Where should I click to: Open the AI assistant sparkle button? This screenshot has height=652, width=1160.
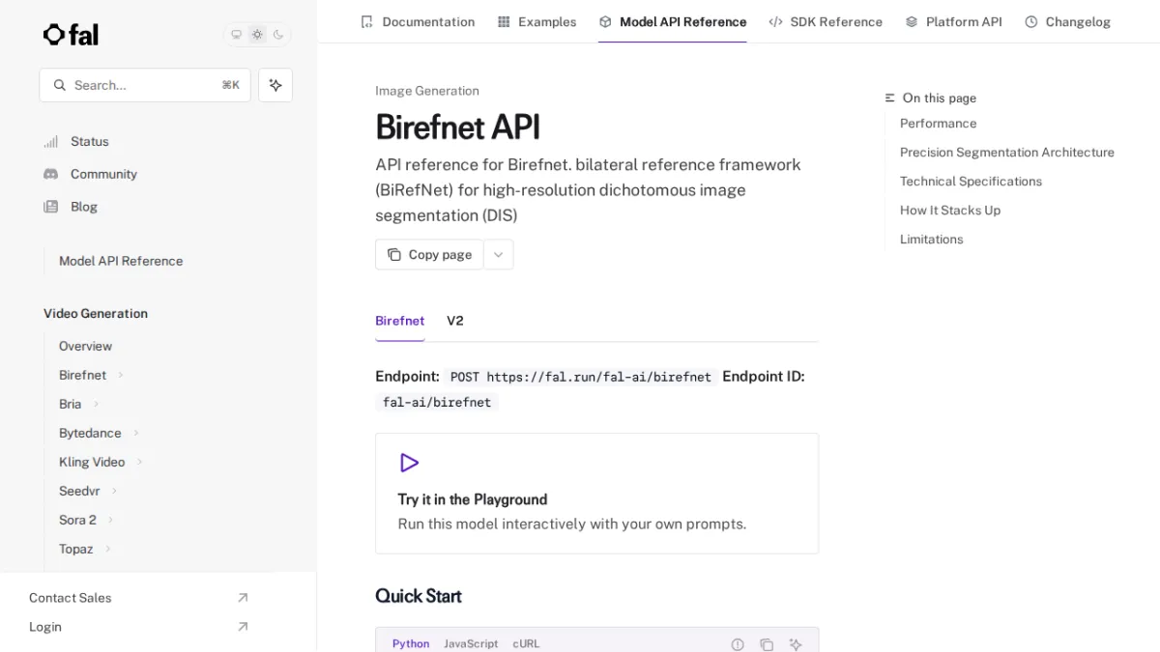(x=275, y=85)
